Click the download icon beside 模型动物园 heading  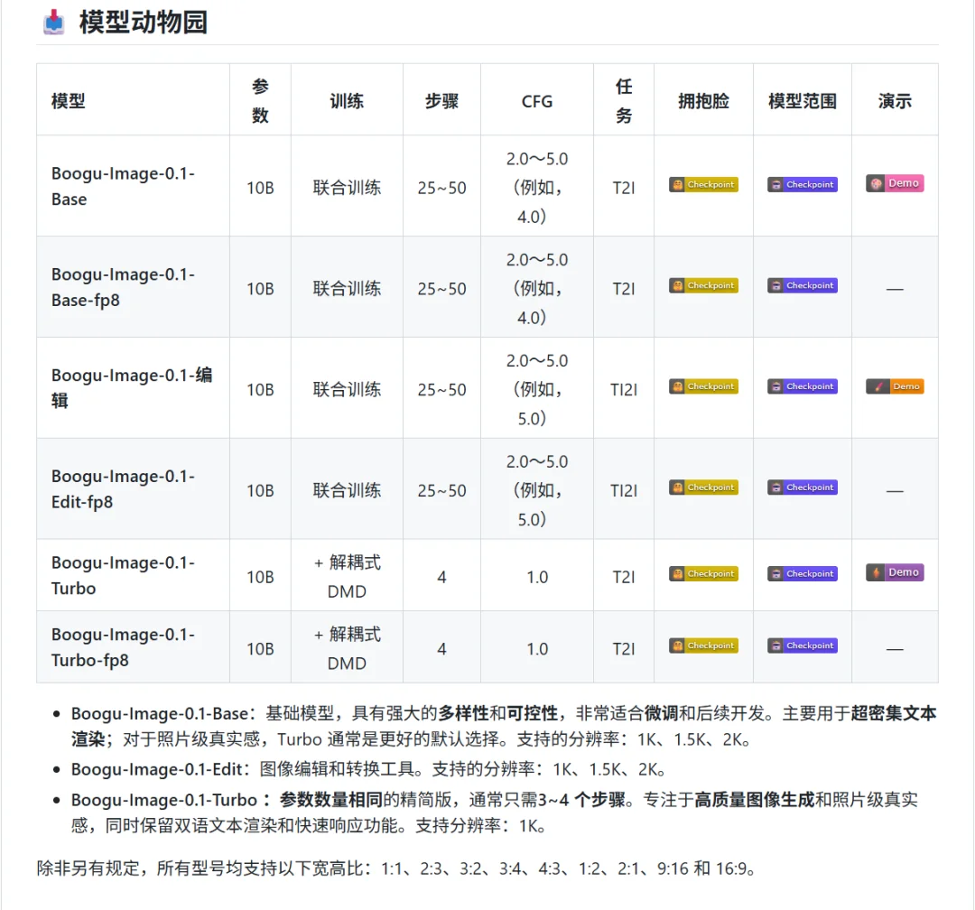coord(54,23)
